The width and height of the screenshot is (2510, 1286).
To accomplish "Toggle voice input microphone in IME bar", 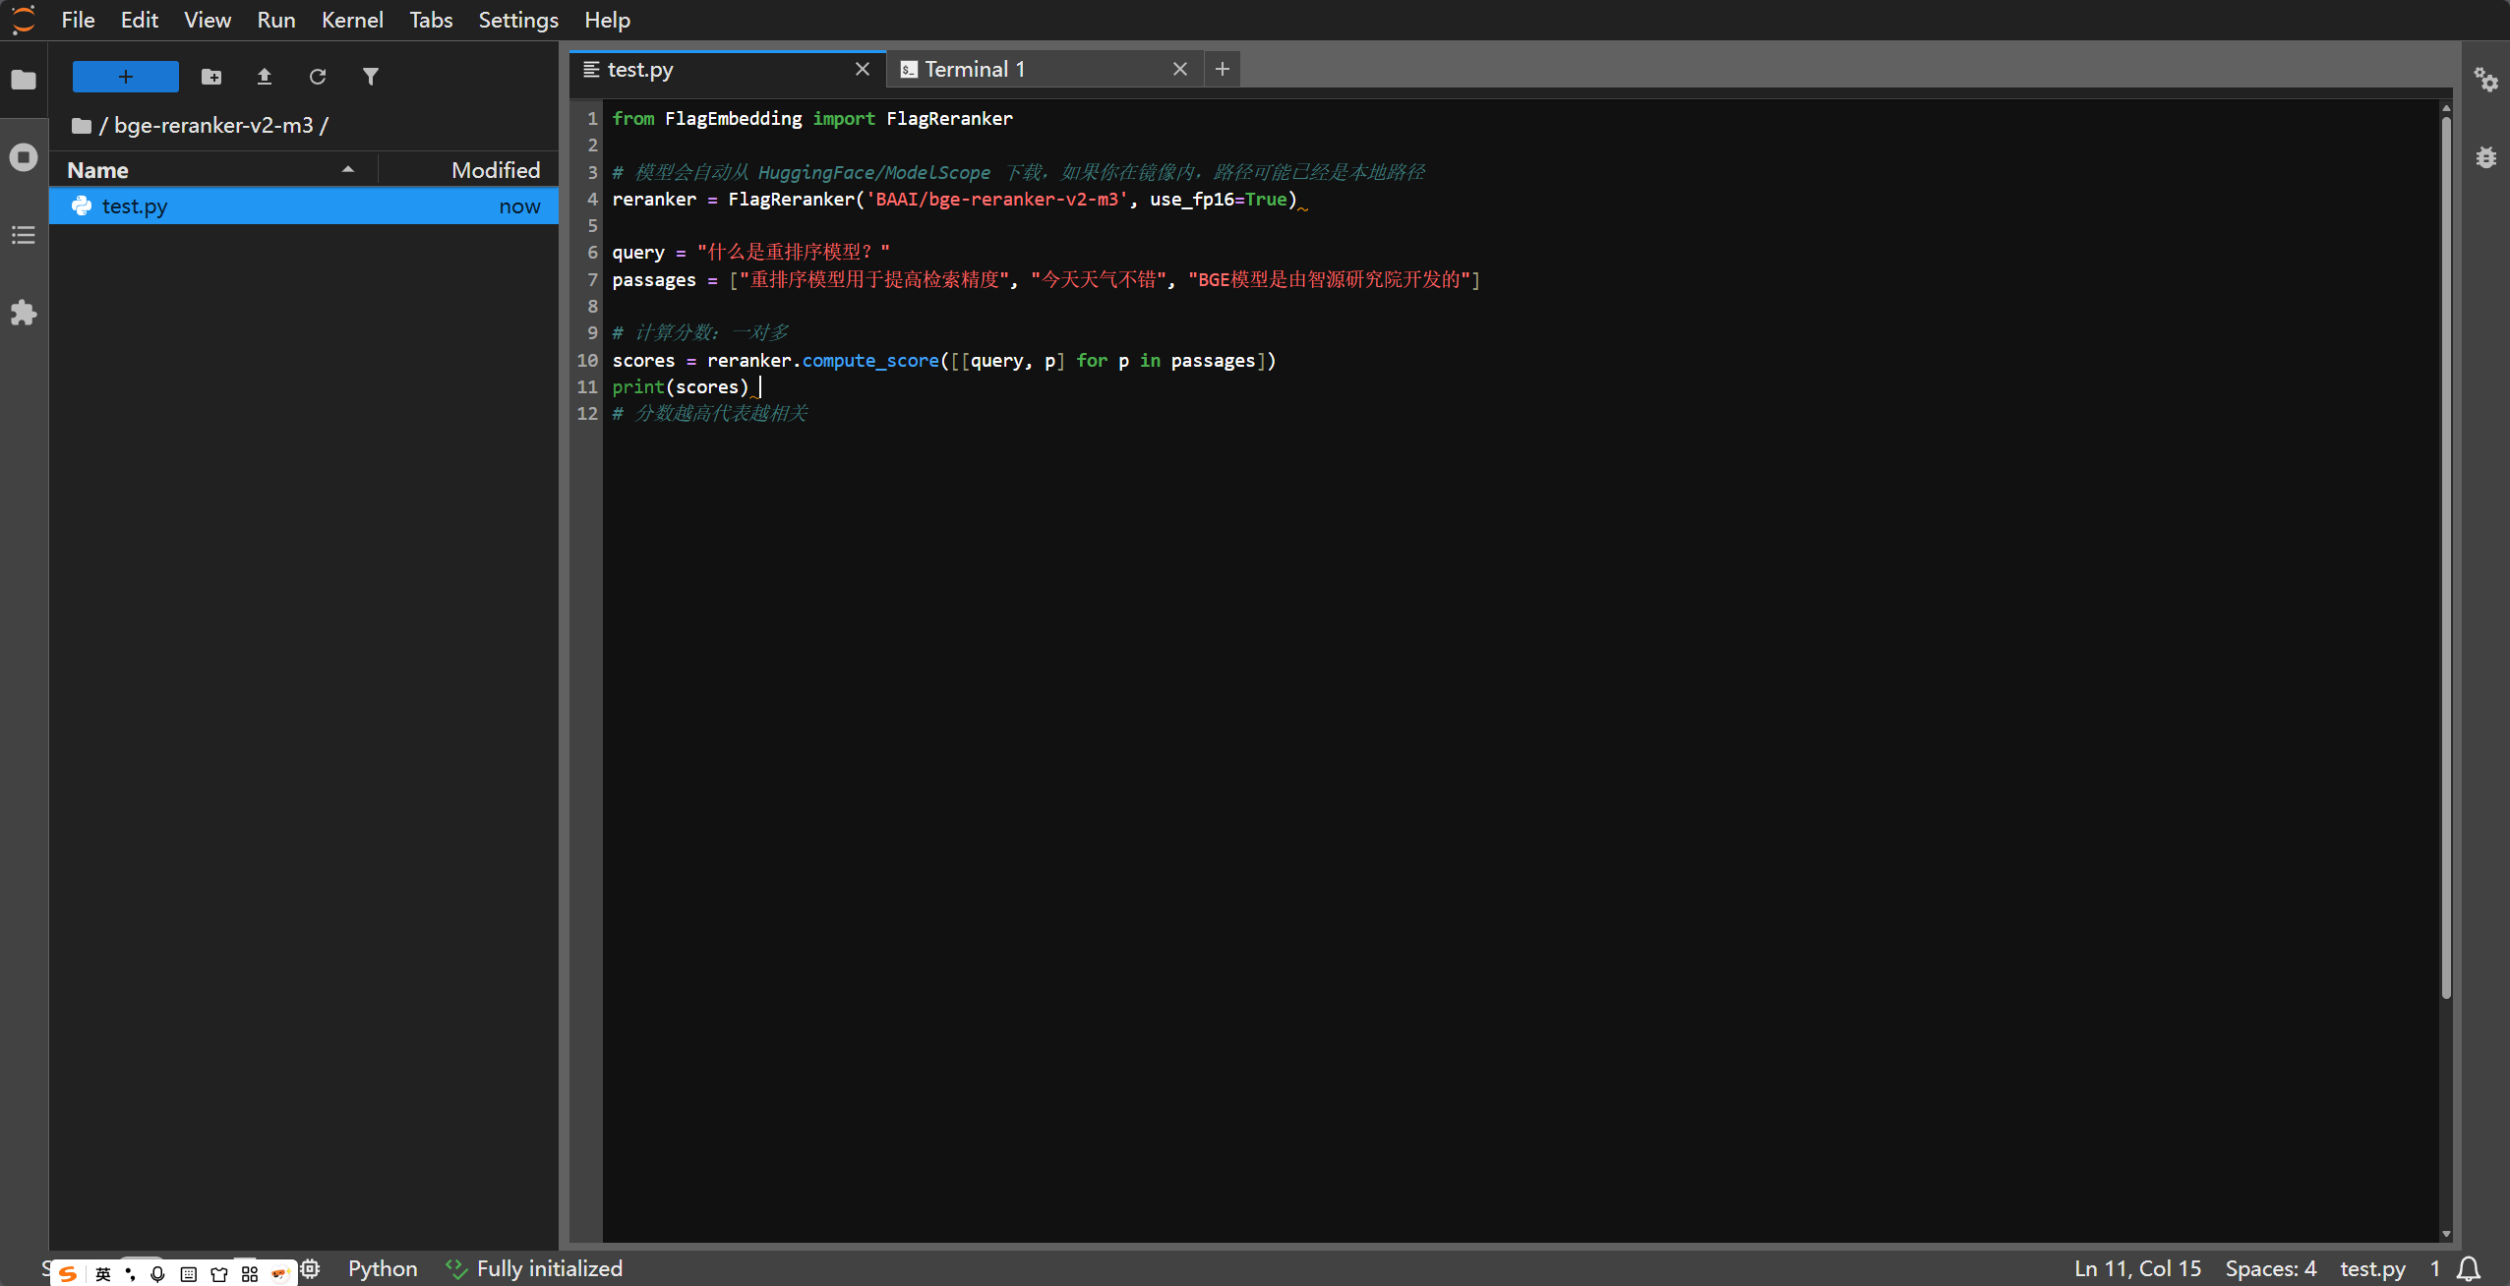I will point(157,1274).
